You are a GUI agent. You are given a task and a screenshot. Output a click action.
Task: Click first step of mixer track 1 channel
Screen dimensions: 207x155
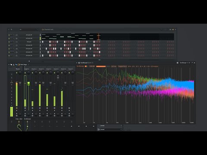(43, 42)
